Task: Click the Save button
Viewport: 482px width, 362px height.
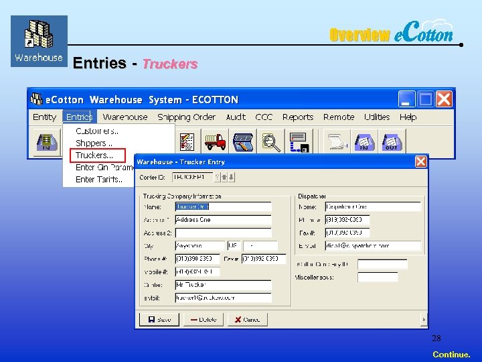Action: [x=159, y=319]
